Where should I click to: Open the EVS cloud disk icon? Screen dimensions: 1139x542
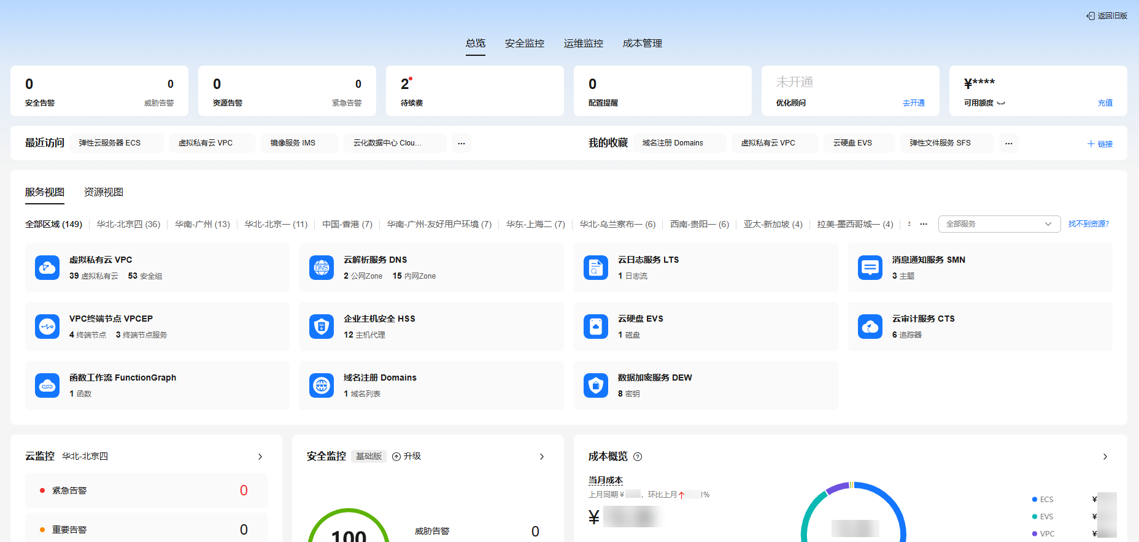(596, 327)
